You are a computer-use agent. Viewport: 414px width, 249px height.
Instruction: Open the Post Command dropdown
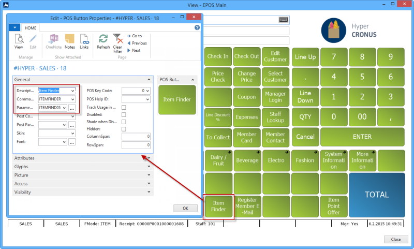pos(72,116)
